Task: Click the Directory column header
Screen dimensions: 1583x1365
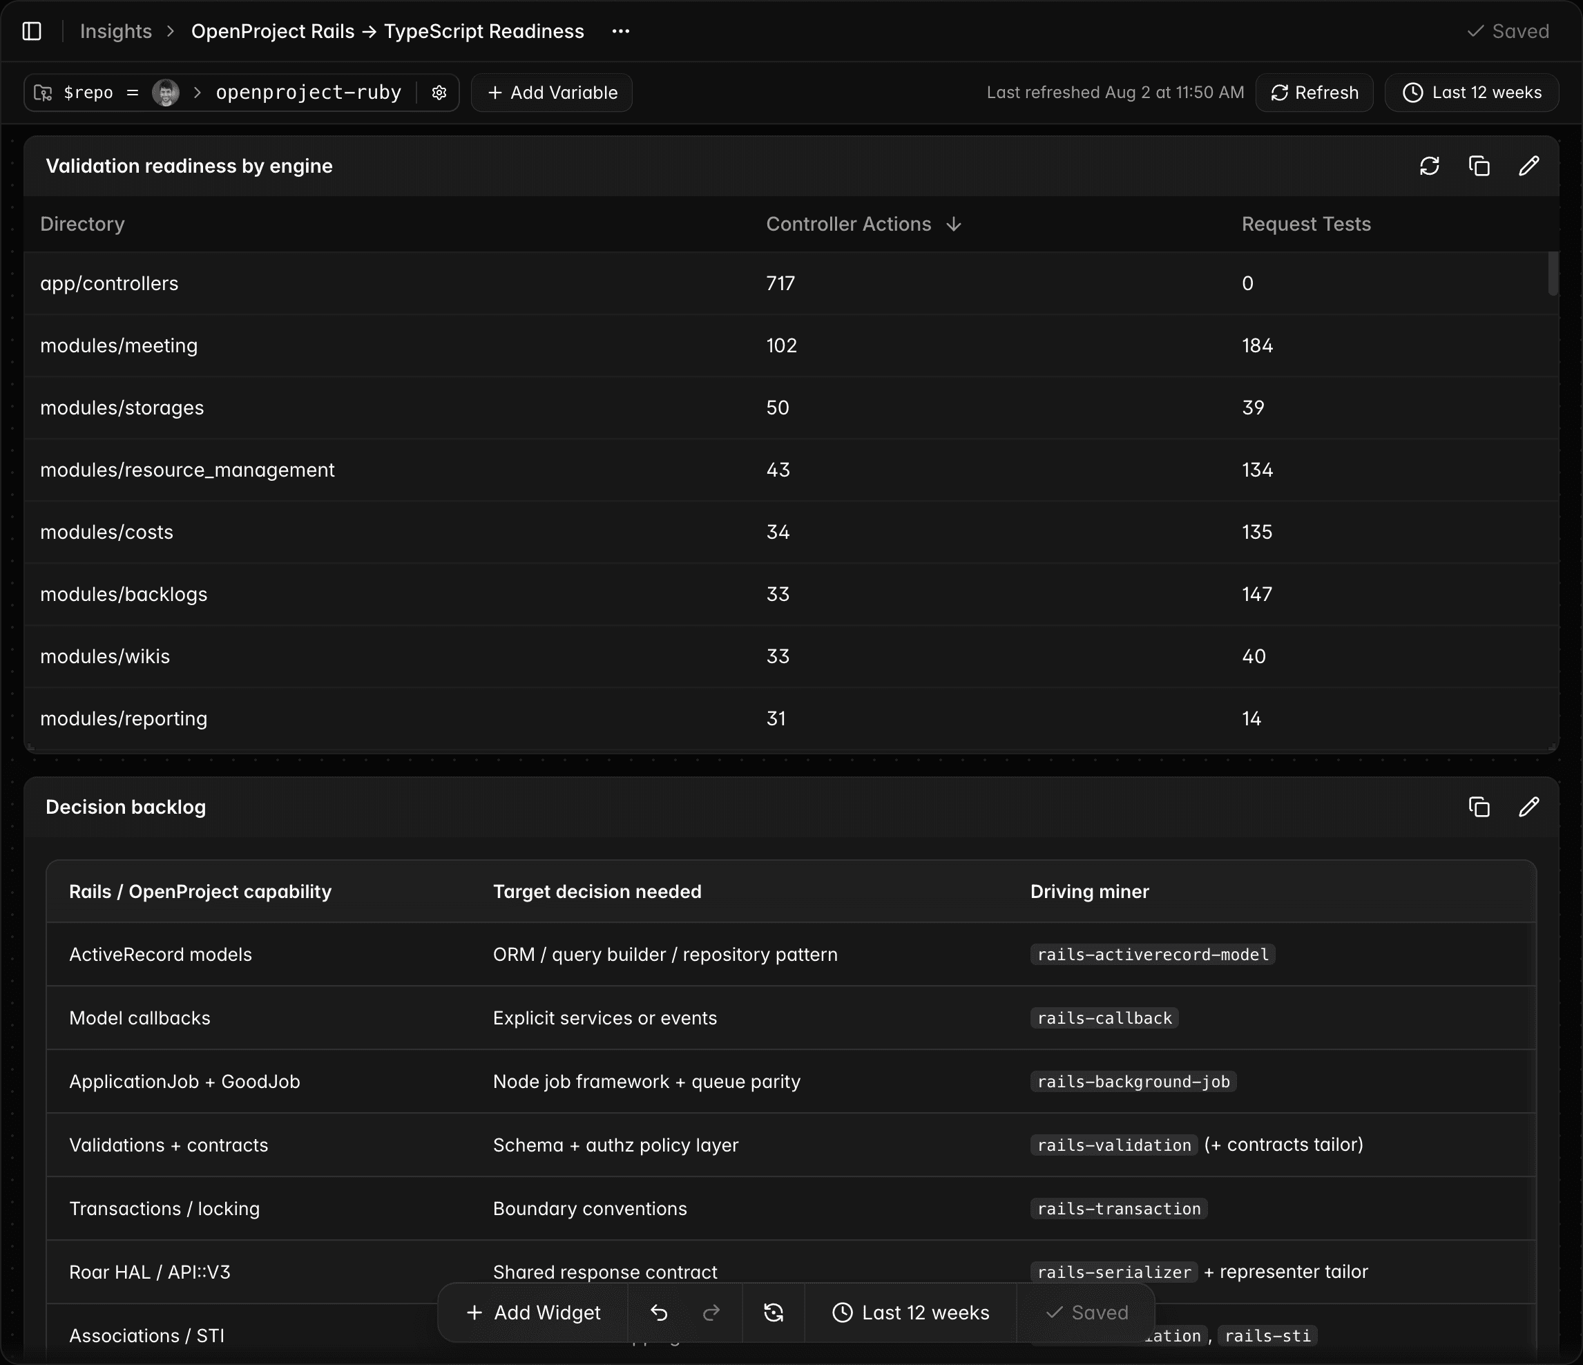Action: point(82,224)
